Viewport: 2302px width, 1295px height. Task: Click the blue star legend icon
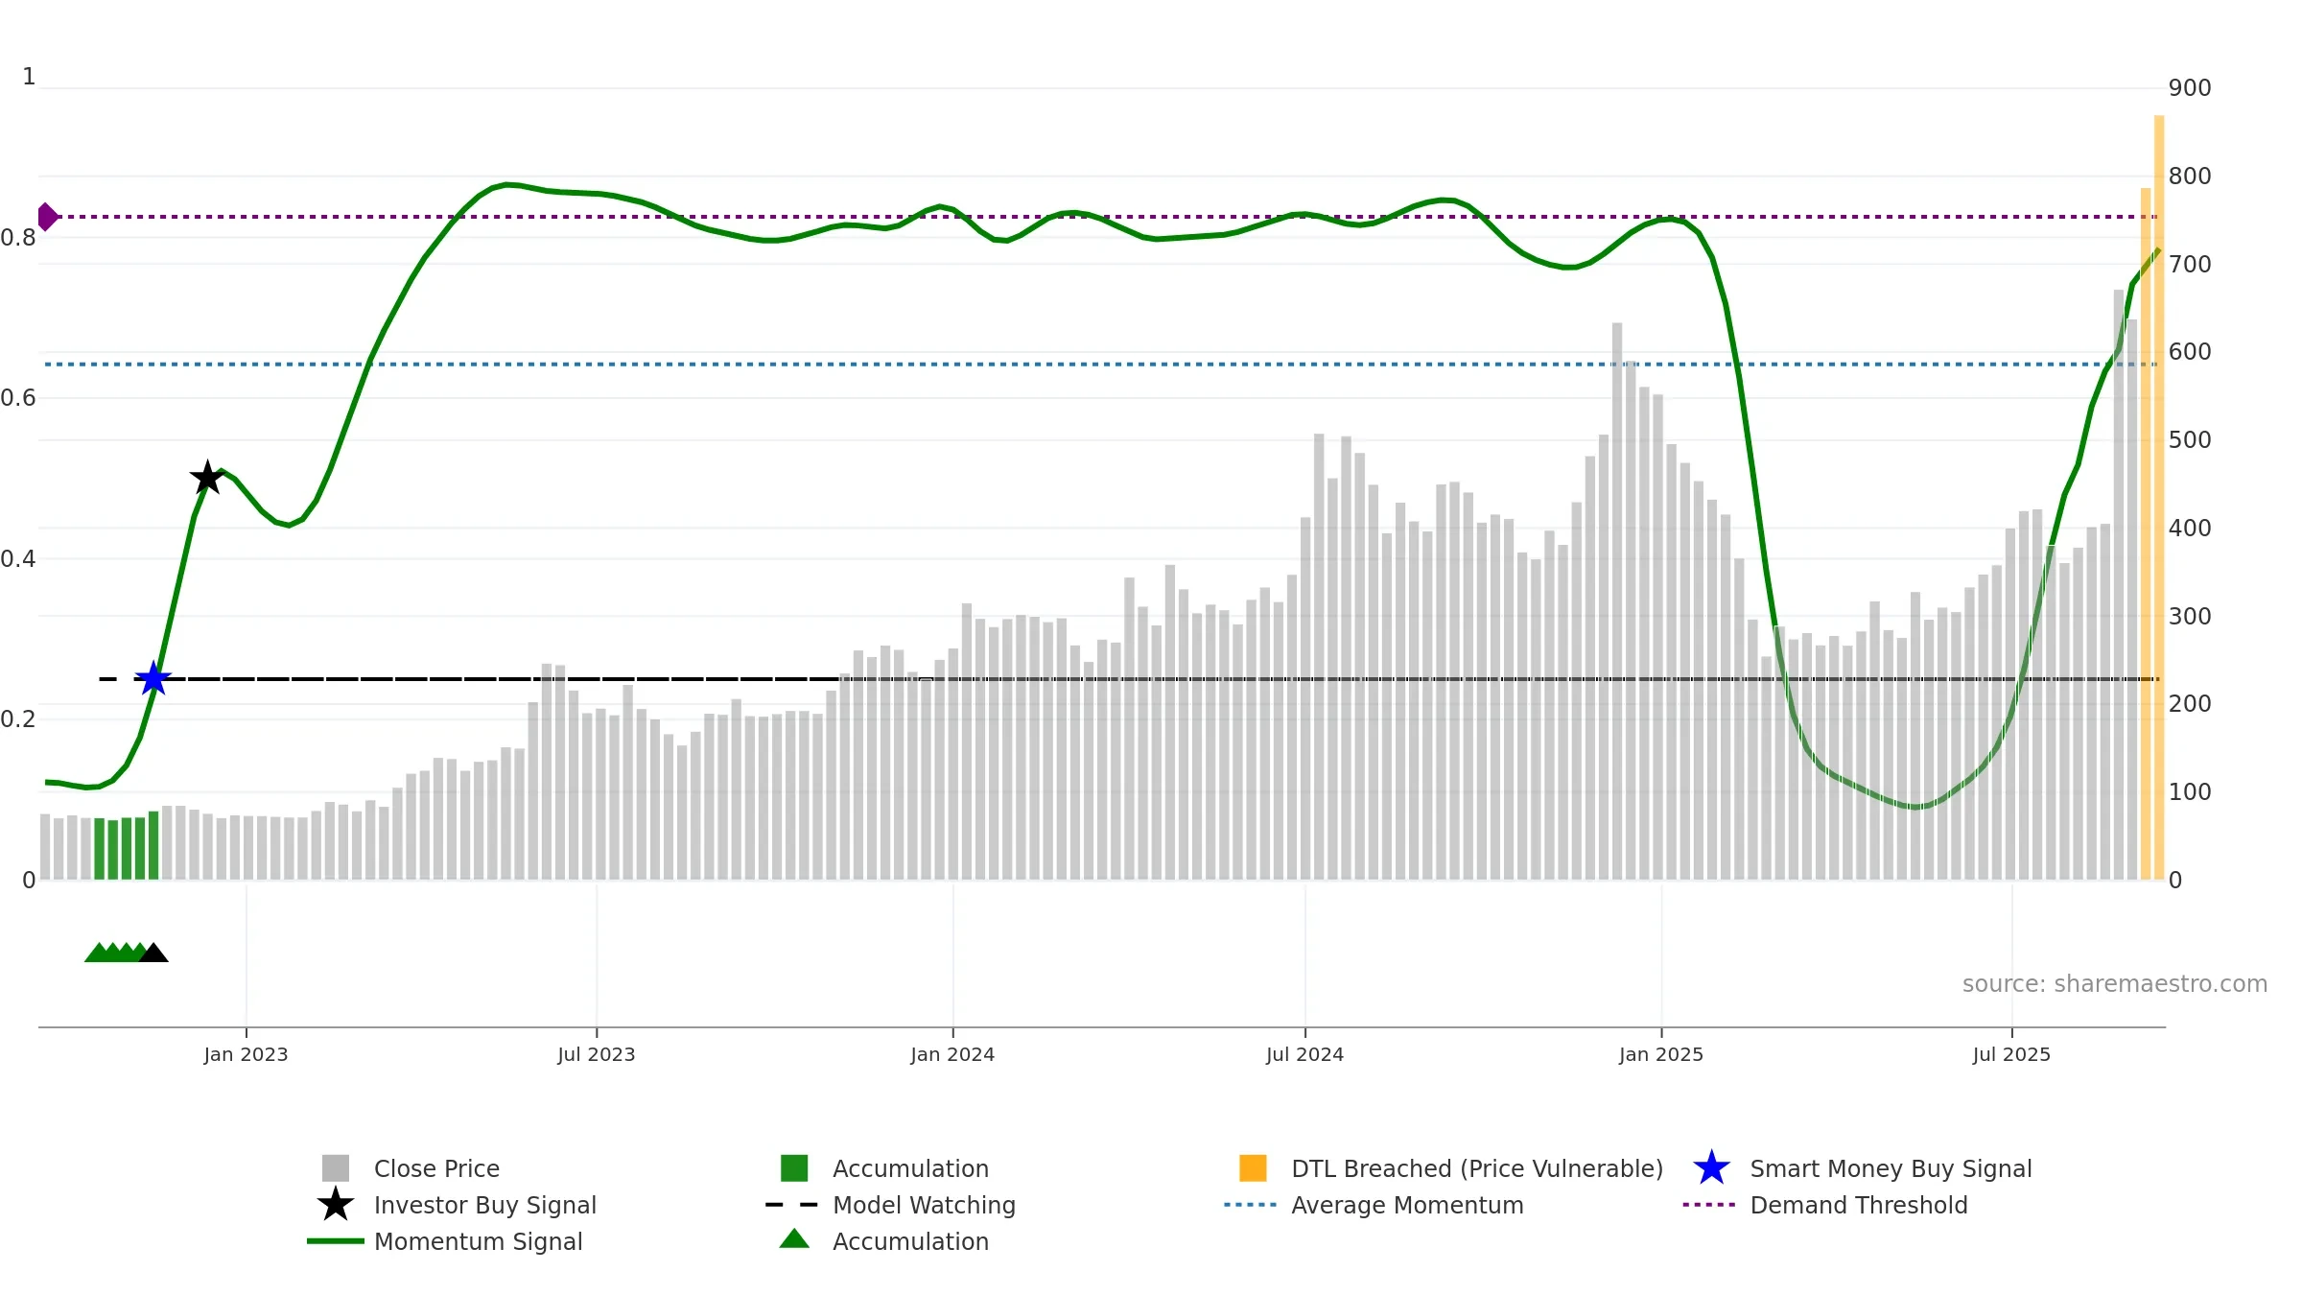point(1711,1168)
